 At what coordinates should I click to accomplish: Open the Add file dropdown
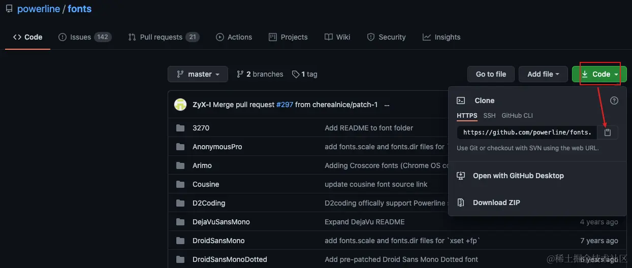point(543,74)
